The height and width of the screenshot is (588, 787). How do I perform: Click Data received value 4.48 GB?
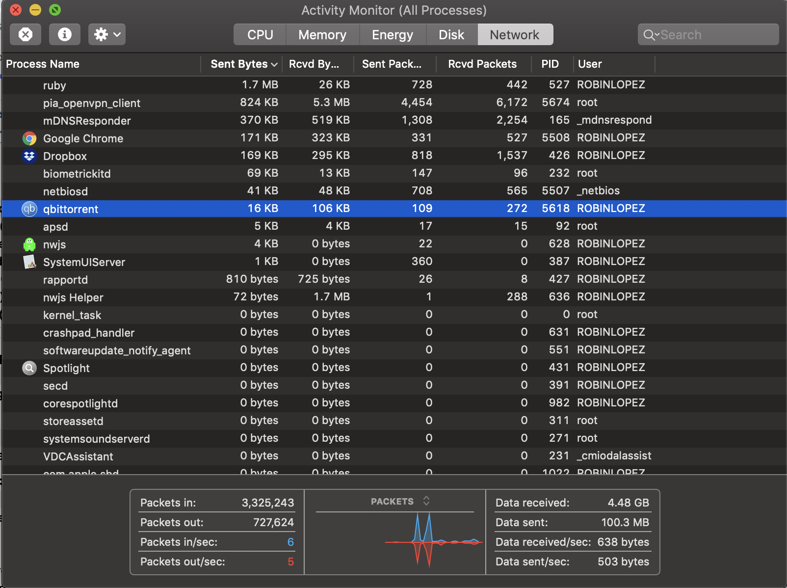[x=628, y=503]
